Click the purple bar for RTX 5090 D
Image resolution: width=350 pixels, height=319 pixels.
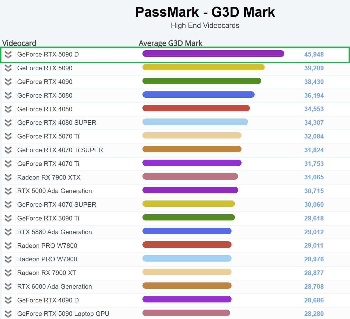point(213,53)
